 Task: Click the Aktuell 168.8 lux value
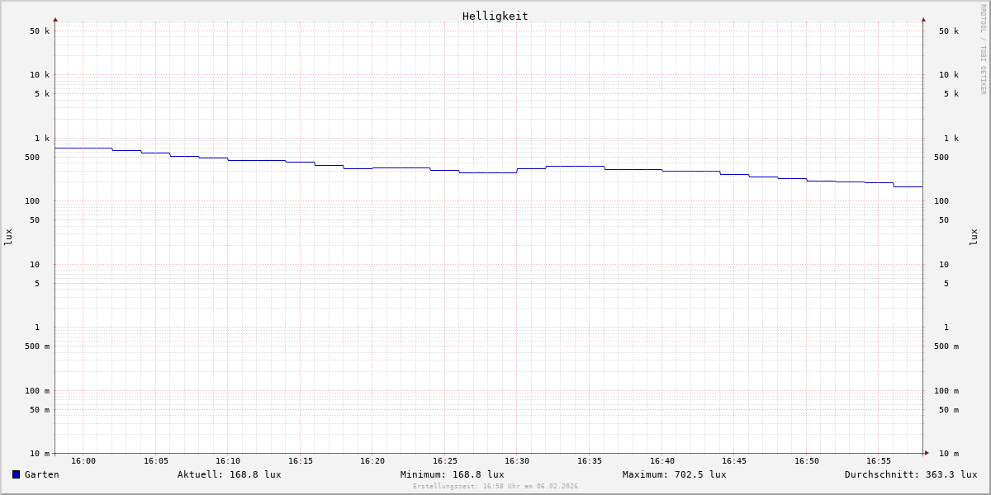pyautogui.click(x=229, y=474)
